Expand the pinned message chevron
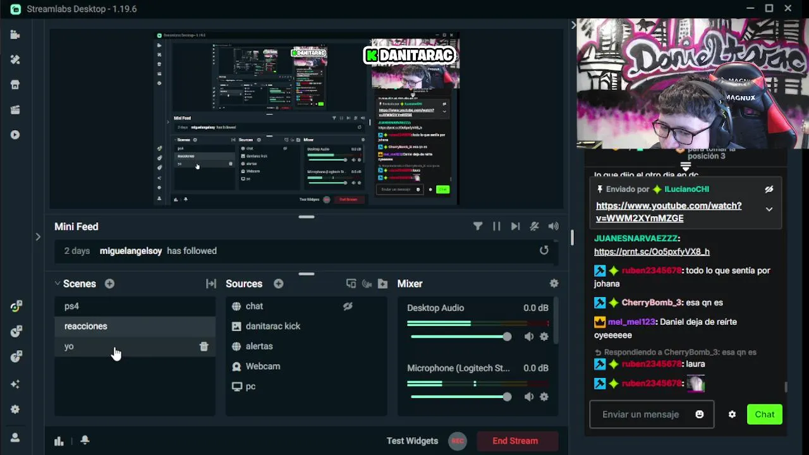 (769, 209)
